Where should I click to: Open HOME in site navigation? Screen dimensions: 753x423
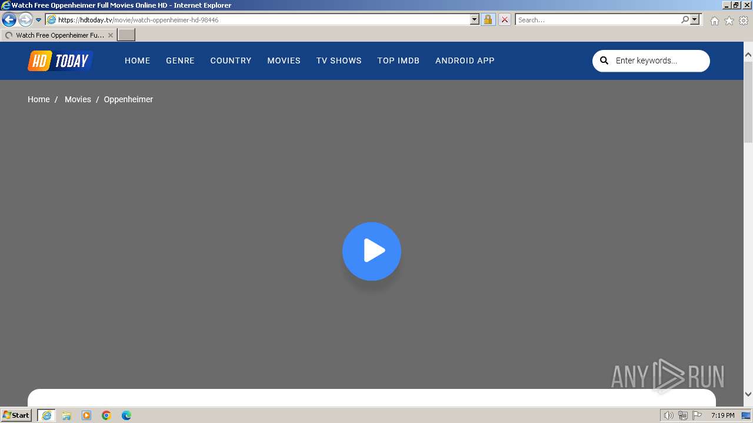coord(138,61)
